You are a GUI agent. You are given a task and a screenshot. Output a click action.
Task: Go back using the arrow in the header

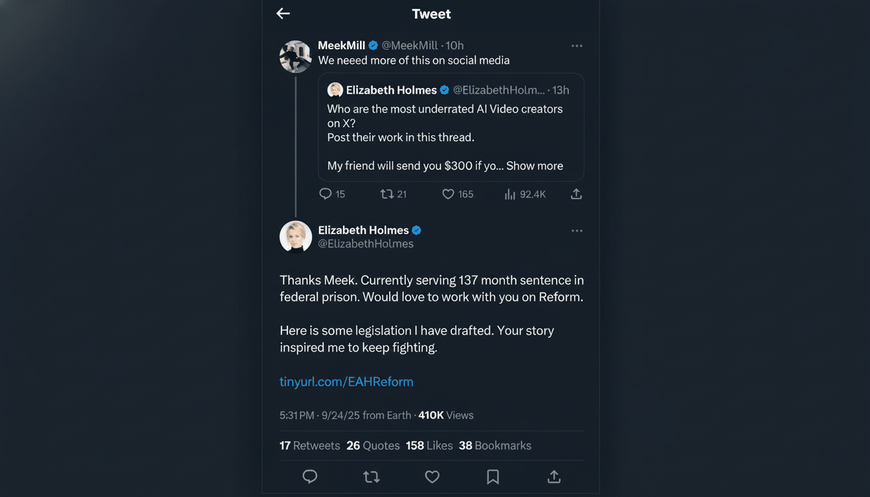[x=283, y=13]
